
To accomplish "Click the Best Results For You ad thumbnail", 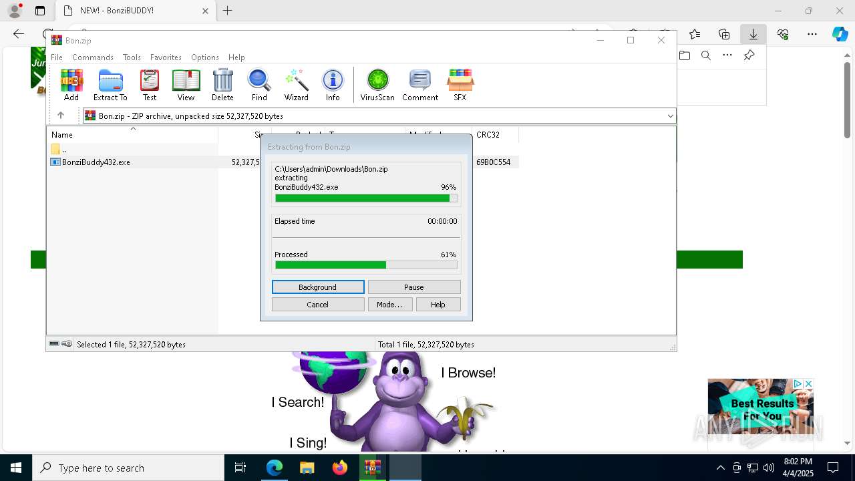I will click(x=761, y=406).
